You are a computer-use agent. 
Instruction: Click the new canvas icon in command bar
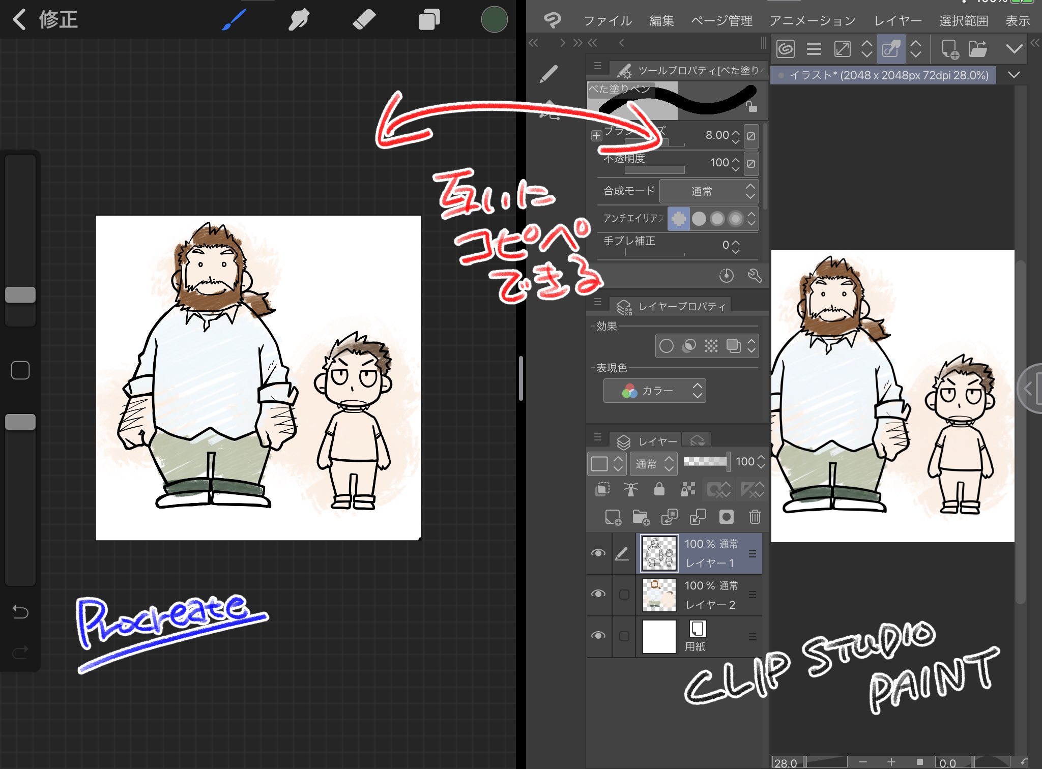[949, 49]
